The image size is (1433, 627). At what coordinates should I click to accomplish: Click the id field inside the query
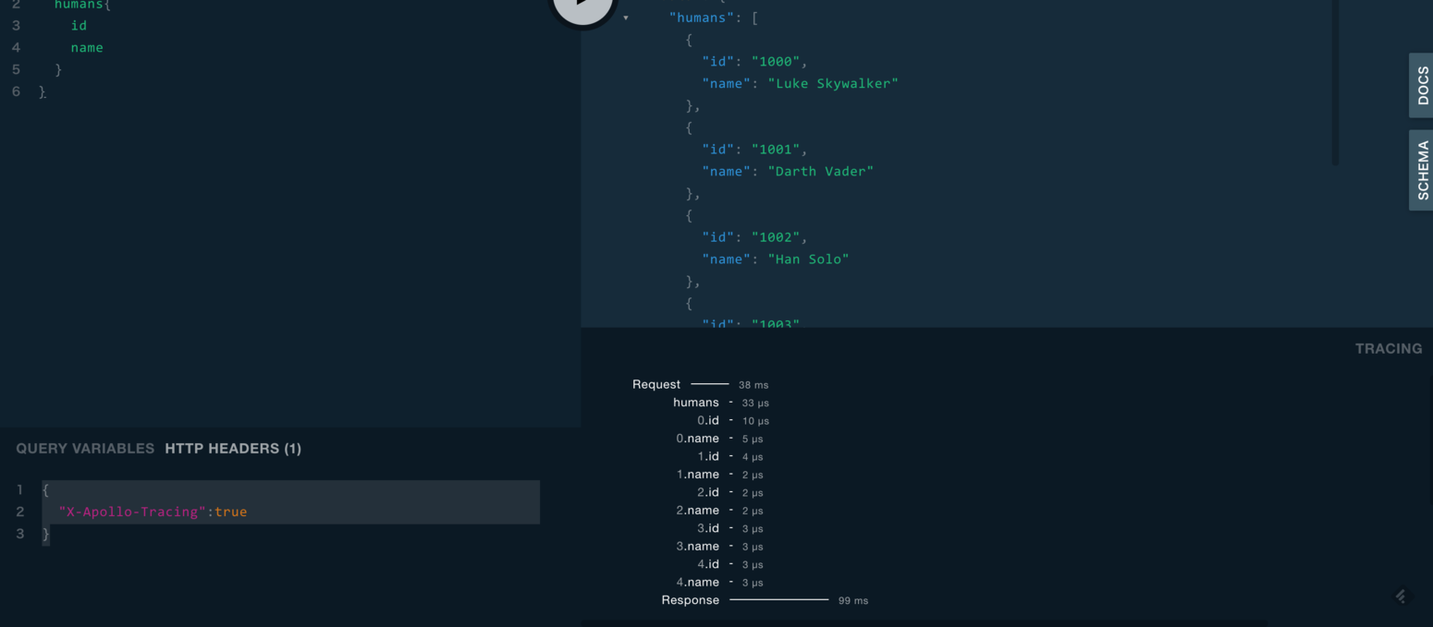pos(78,25)
